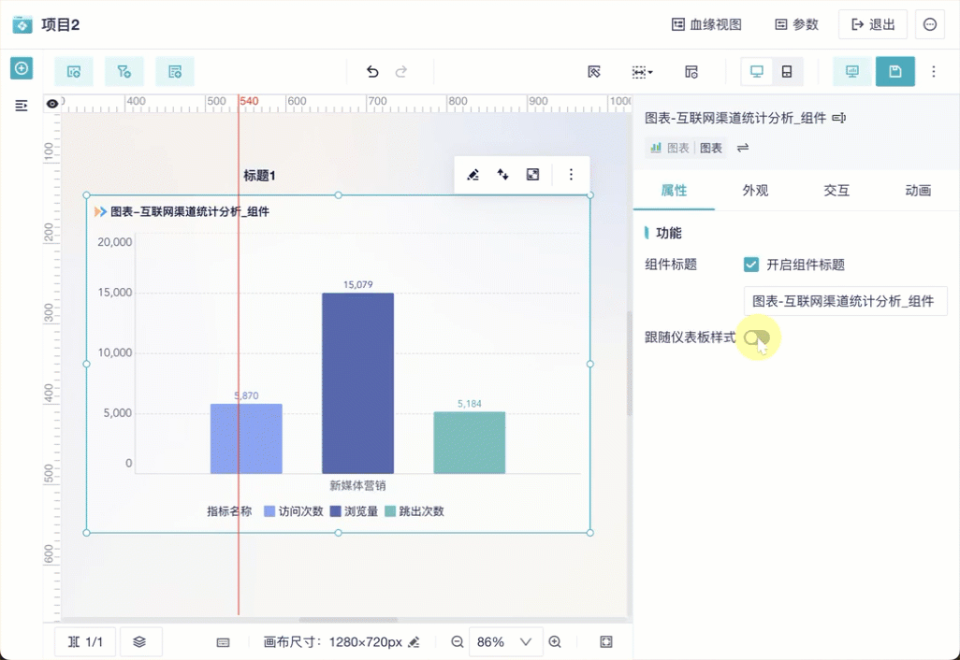Toggle the ruler eye visibility icon
The width and height of the screenshot is (960, 660).
[52, 104]
